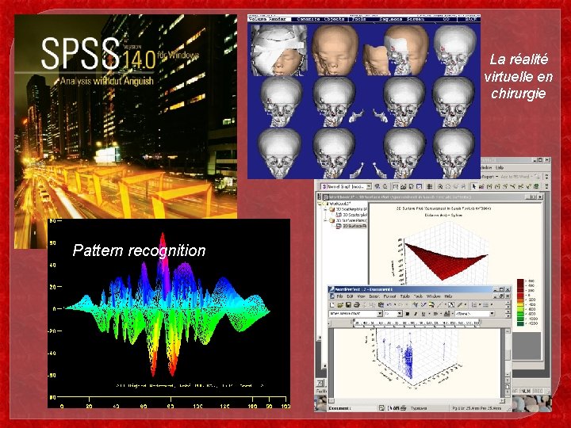Click the 'Pg 1 Ln 25.4mm' position status text

(477, 408)
